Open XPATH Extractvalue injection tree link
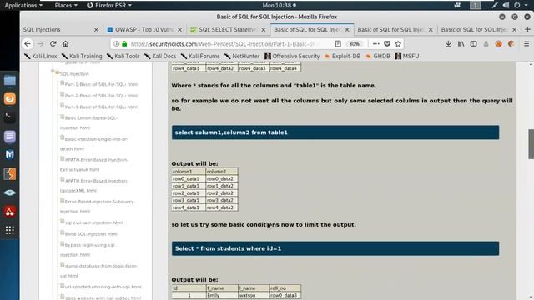The image size is (534, 300). pyautogui.click(x=94, y=165)
